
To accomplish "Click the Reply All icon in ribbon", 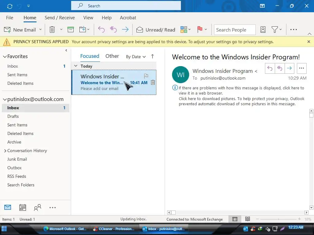I will 113,30.
